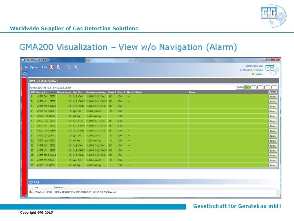The width and height of the screenshot is (294, 221).
Task: Reset row 12 MPST3 HC
Action: coord(273,151)
